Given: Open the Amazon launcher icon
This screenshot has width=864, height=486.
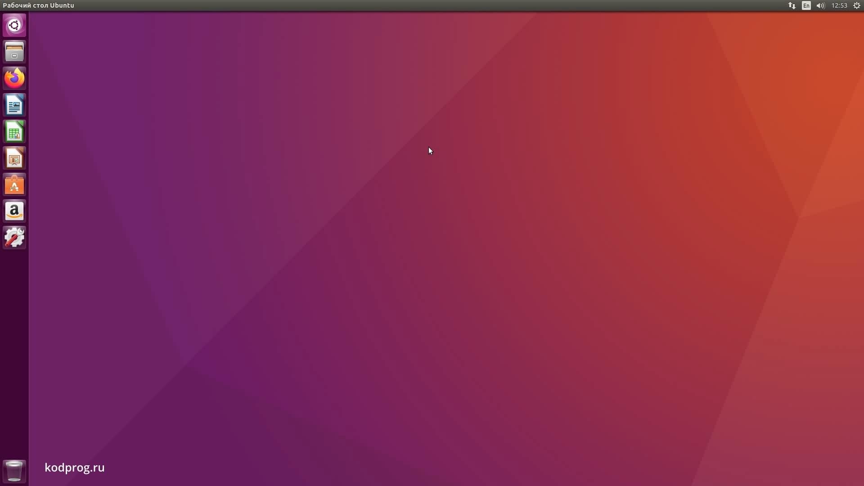Looking at the screenshot, I should click(14, 211).
